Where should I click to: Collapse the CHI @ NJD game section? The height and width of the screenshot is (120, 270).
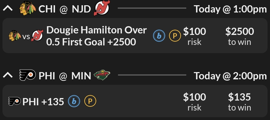pos(8,9)
